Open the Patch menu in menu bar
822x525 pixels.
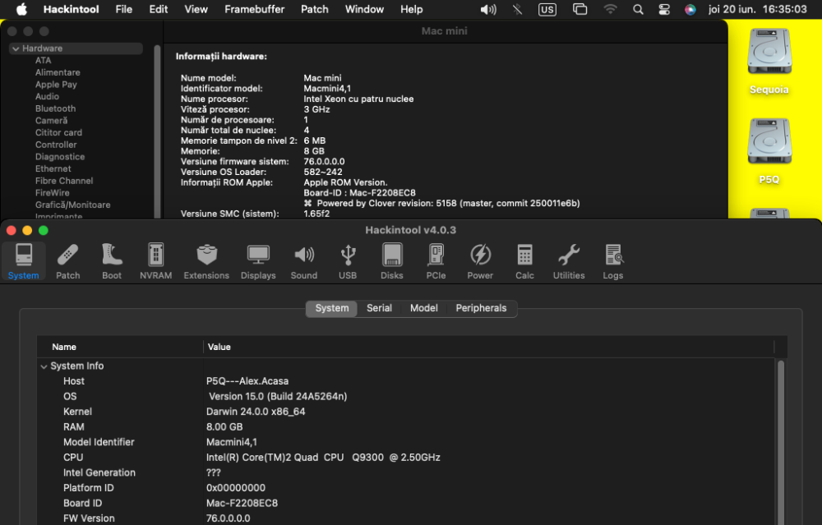click(315, 9)
